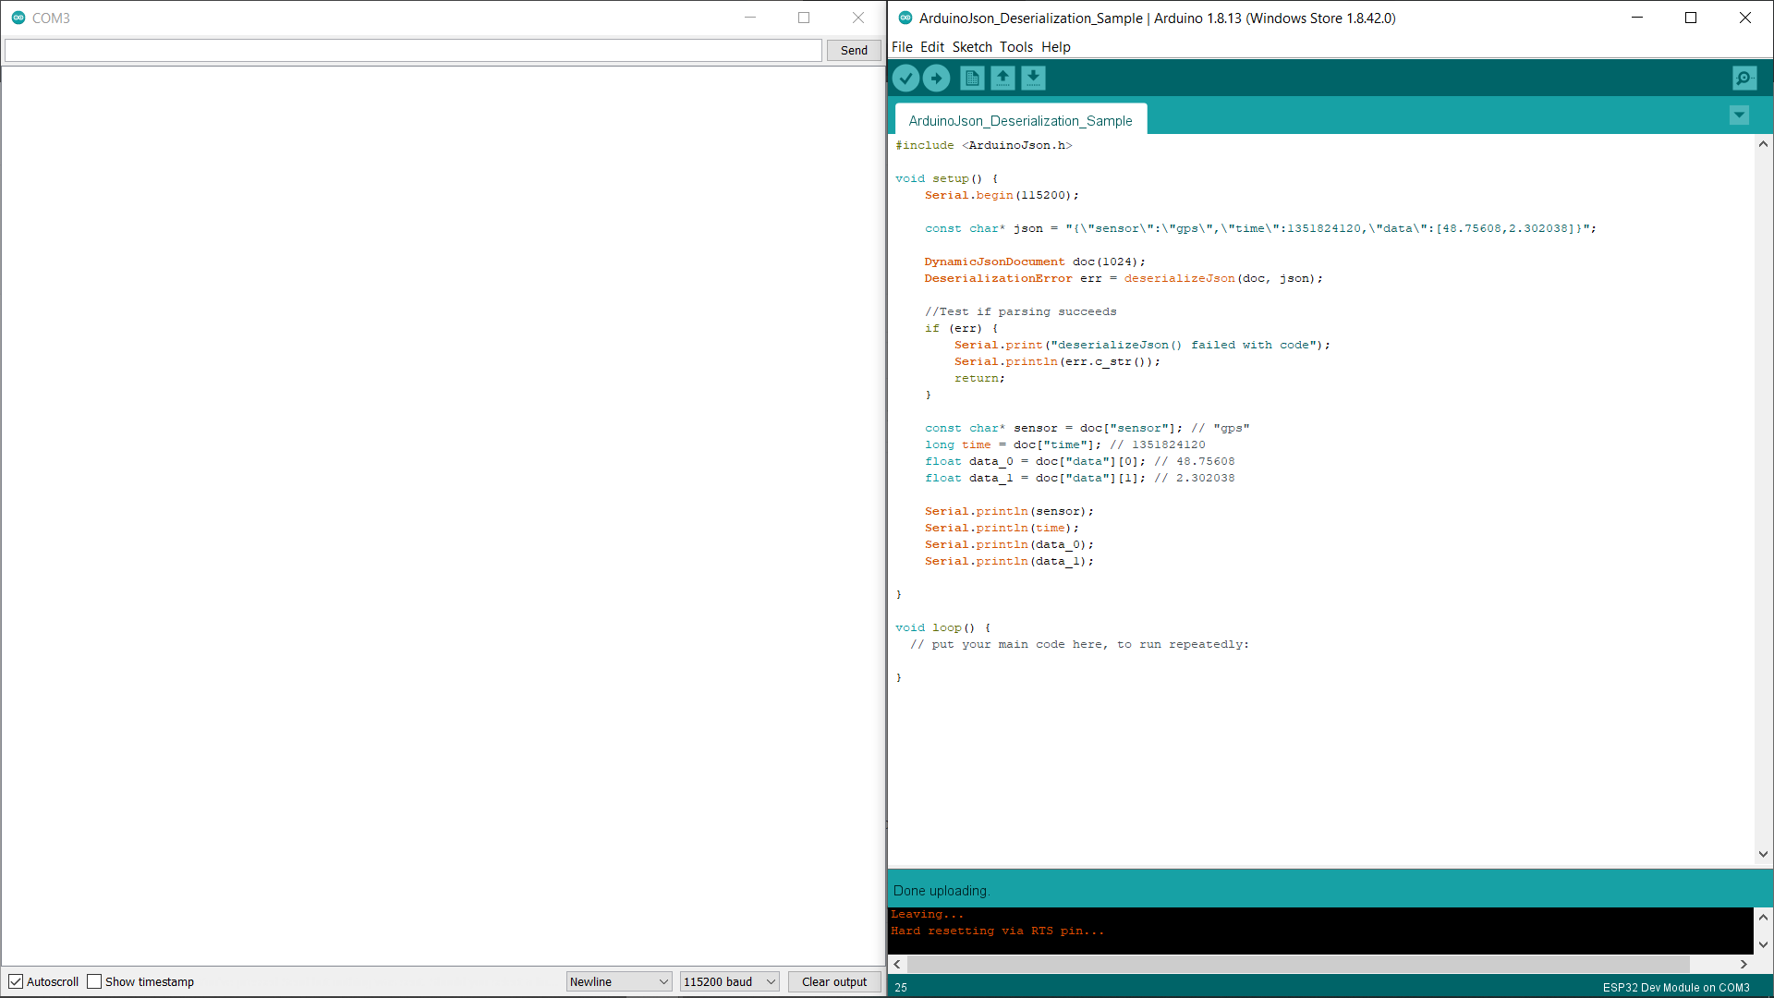Open the Sketch menu
This screenshot has height=998, width=1774.
pos(972,46)
